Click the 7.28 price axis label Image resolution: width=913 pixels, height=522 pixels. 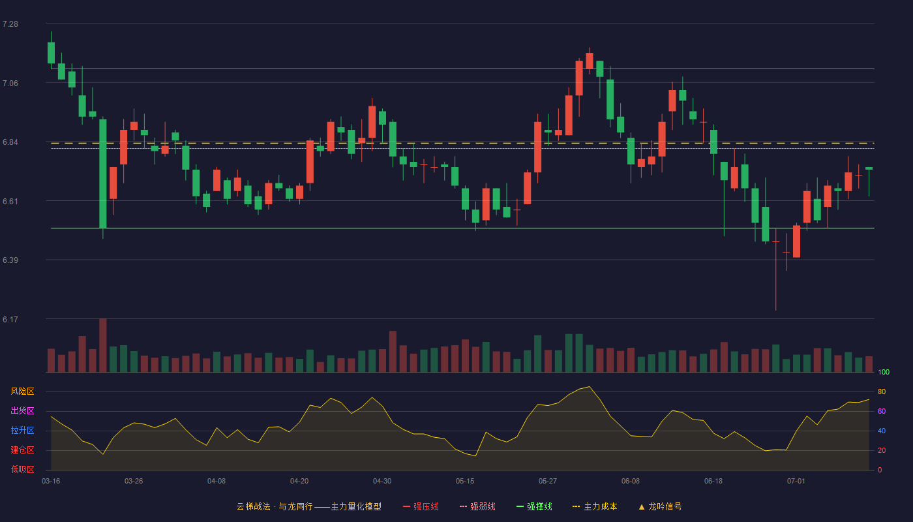10,24
